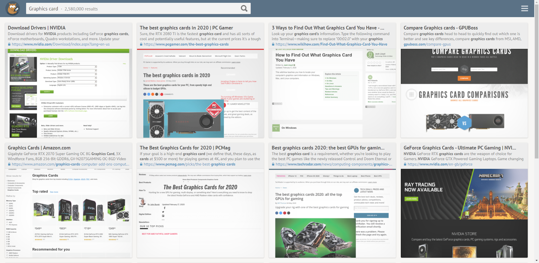Open "The Best Graphics Cards for 2020 | PCMag"

[185, 148]
